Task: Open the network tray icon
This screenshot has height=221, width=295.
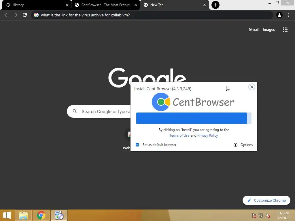Action: (x=261, y=215)
